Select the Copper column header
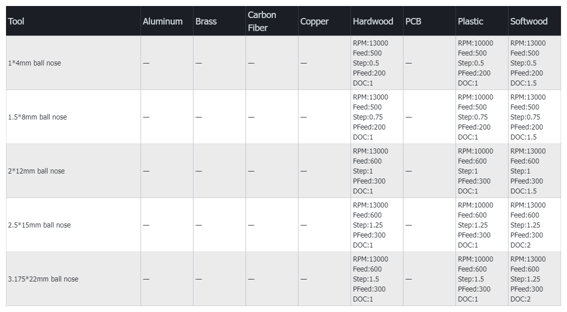 pyautogui.click(x=314, y=21)
